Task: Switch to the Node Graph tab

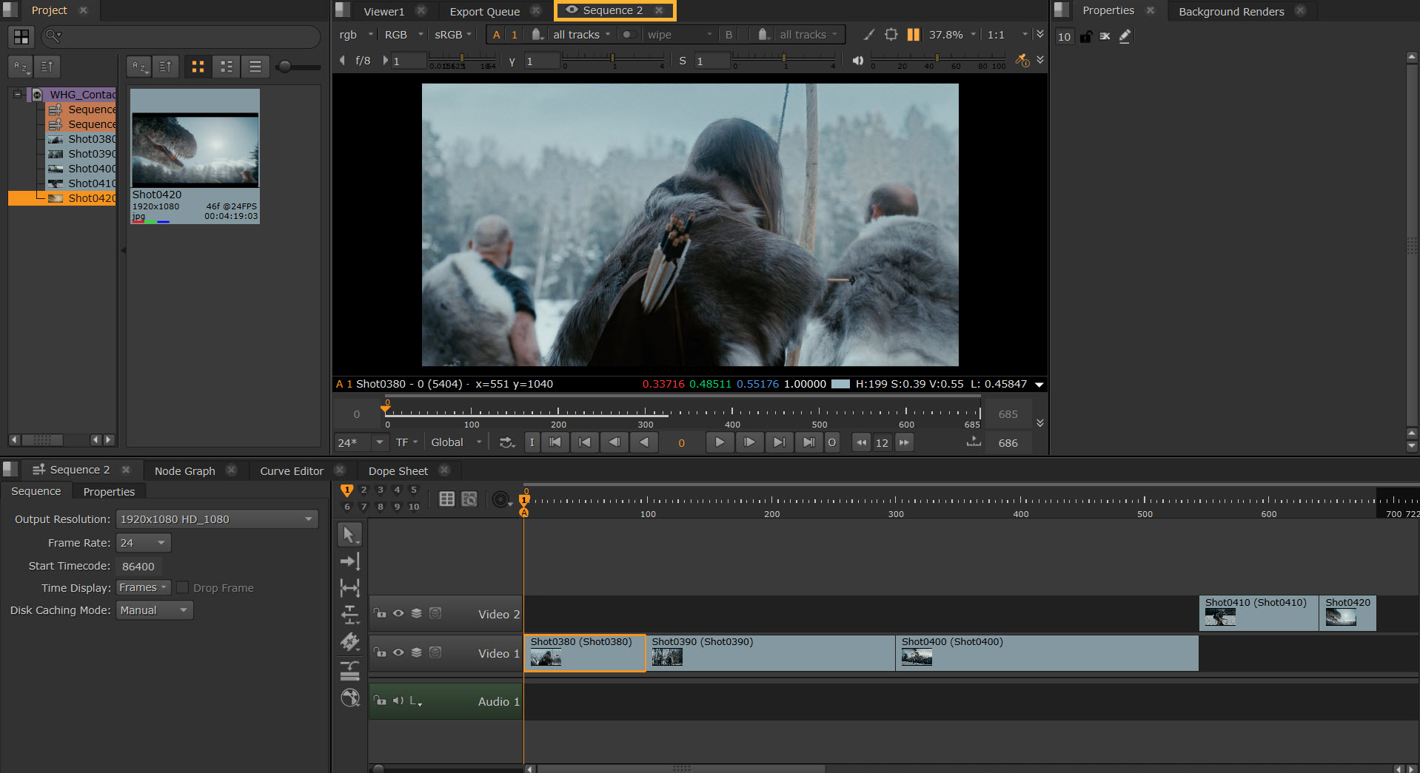Action: pyautogui.click(x=185, y=471)
